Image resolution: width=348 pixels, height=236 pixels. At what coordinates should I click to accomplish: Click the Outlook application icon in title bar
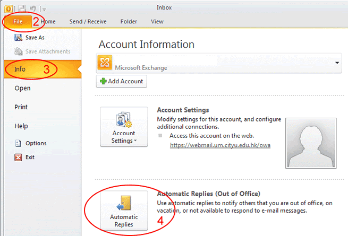point(9,9)
